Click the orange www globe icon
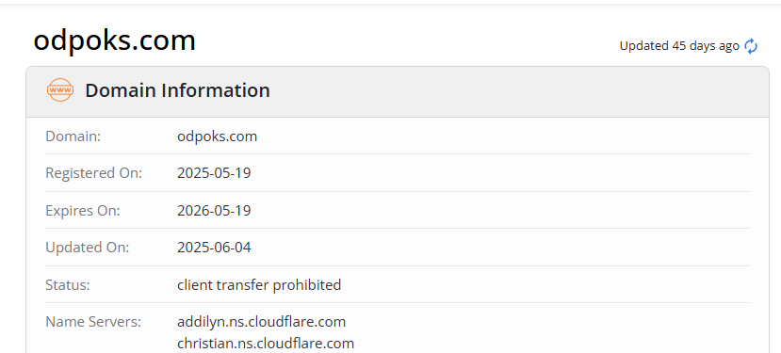The height and width of the screenshot is (353, 781). tap(59, 90)
